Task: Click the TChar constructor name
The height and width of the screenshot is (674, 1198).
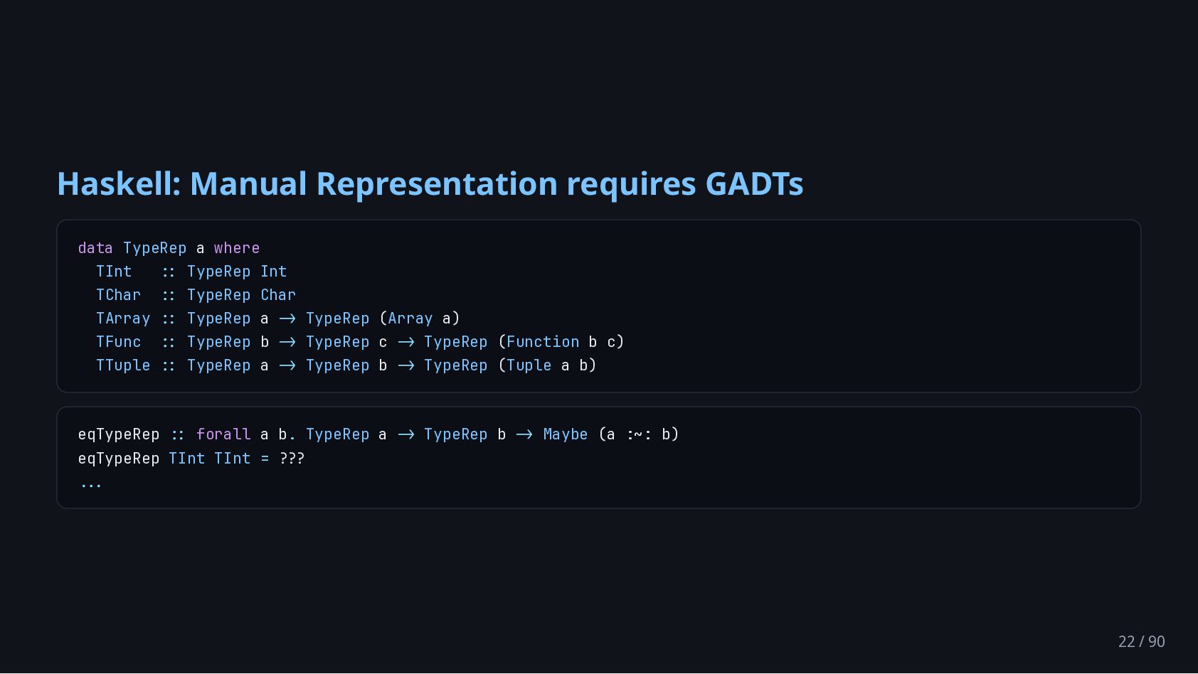Action: pos(119,295)
